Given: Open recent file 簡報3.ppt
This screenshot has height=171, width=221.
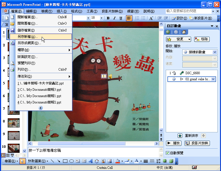Looking at the screenshot, I should (x=41, y=90).
